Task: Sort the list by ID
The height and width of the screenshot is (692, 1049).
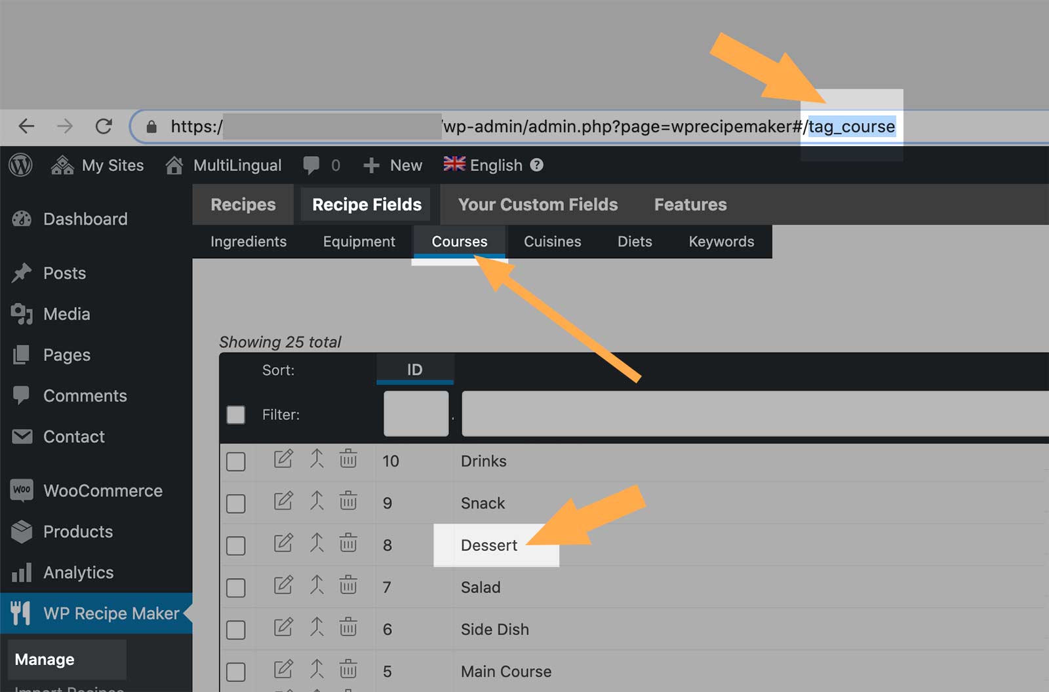Action: [414, 370]
